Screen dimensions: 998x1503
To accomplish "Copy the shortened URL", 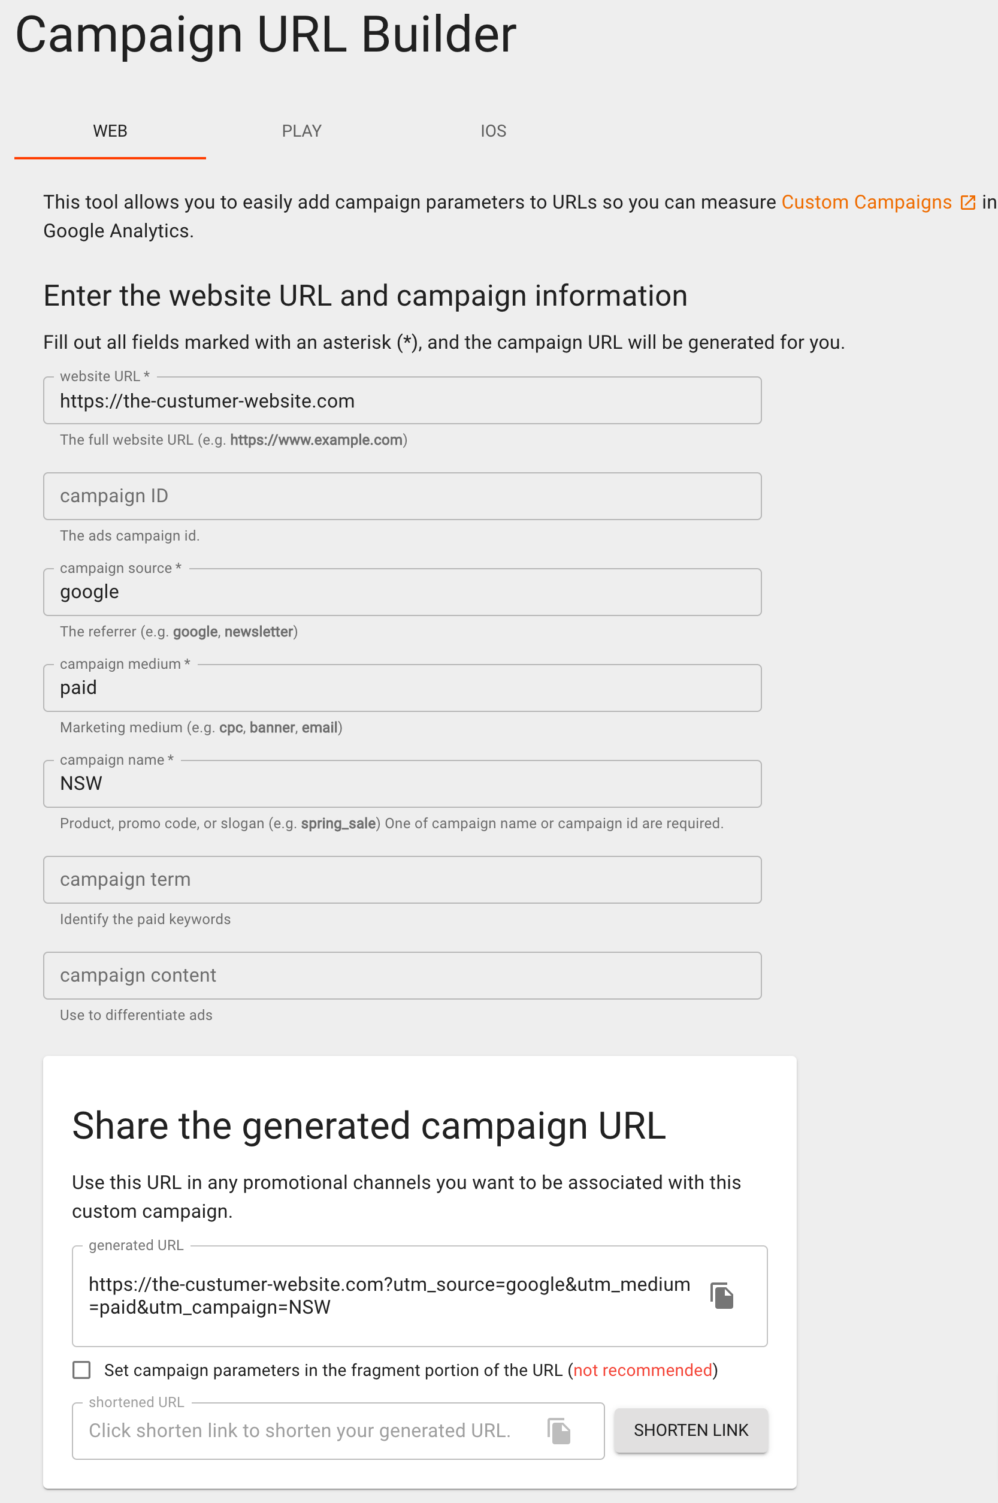I will (558, 1430).
